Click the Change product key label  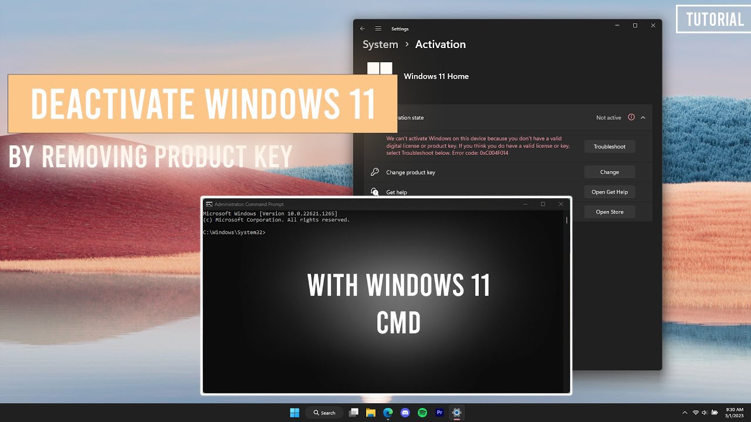(x=411, y=172)
